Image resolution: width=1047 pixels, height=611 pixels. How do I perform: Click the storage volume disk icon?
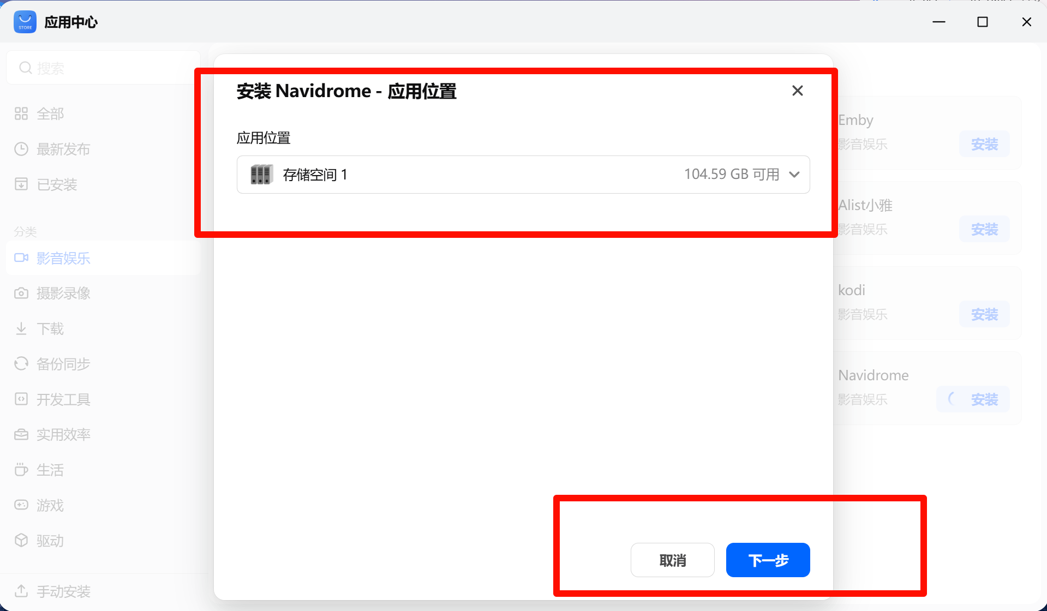[261, 175]
